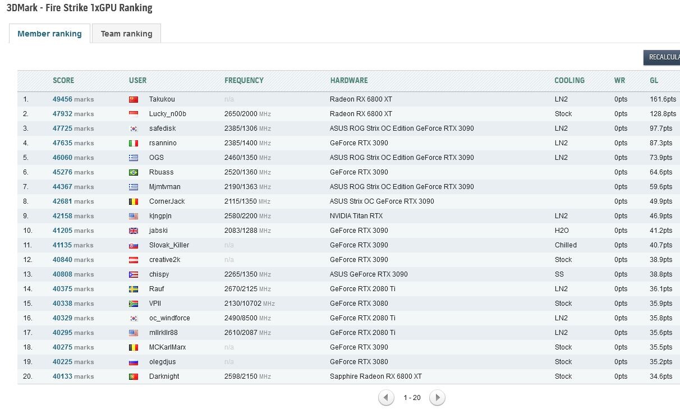Click the ASUS Strix OC GeForce RTX 3090 cell
Screen dimensions: 680x409
(x=382, y=201)
